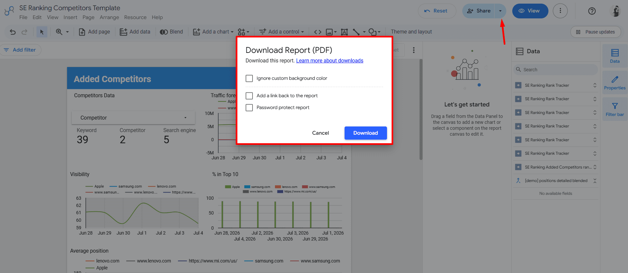628x273 pixels.
Task: Open Theme and layout panel
Action: pyautogui.click(x=411, y=32)
